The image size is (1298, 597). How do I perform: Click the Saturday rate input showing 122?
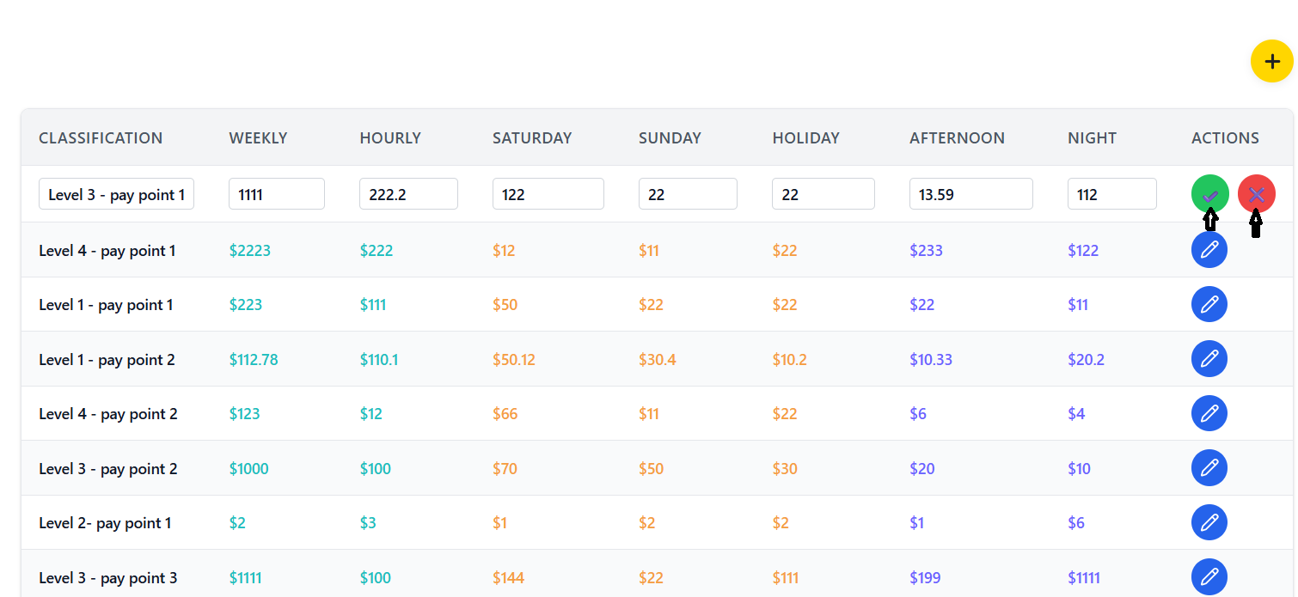[548, 193]
